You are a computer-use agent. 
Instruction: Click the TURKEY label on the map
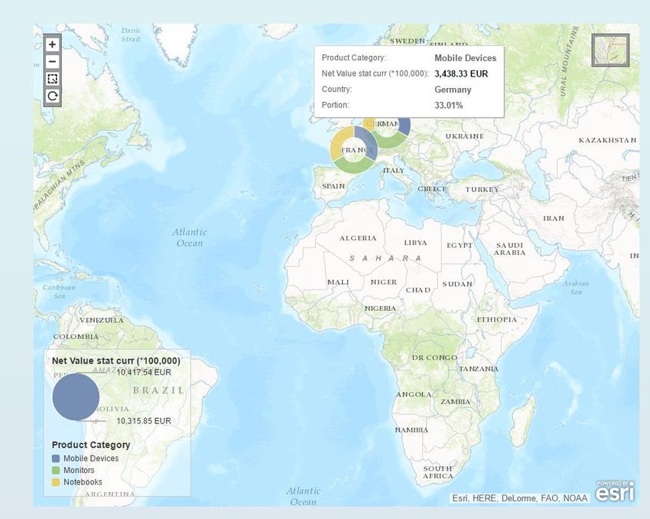tap(482, 189)
